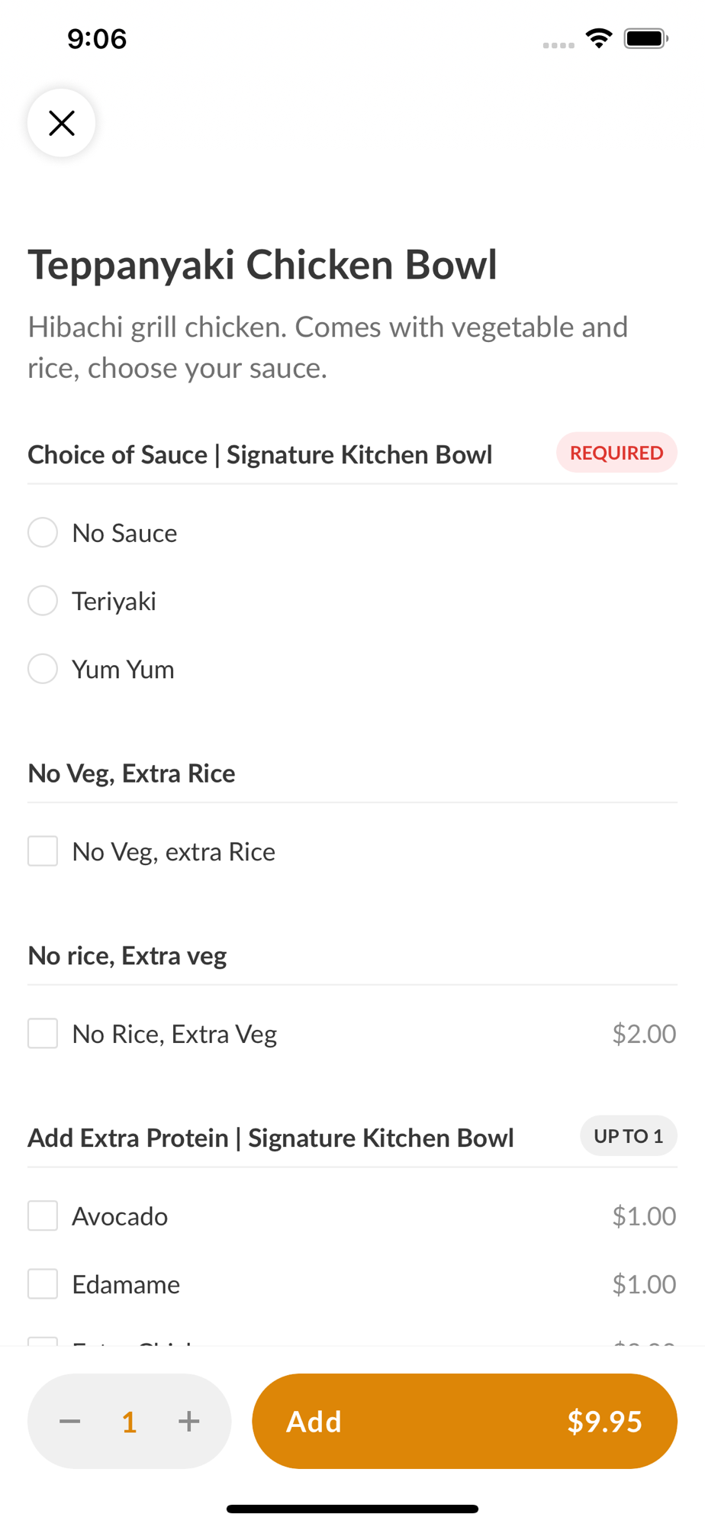Tap the battery status icon
705x1527 pixels.
tap(645, 38)
